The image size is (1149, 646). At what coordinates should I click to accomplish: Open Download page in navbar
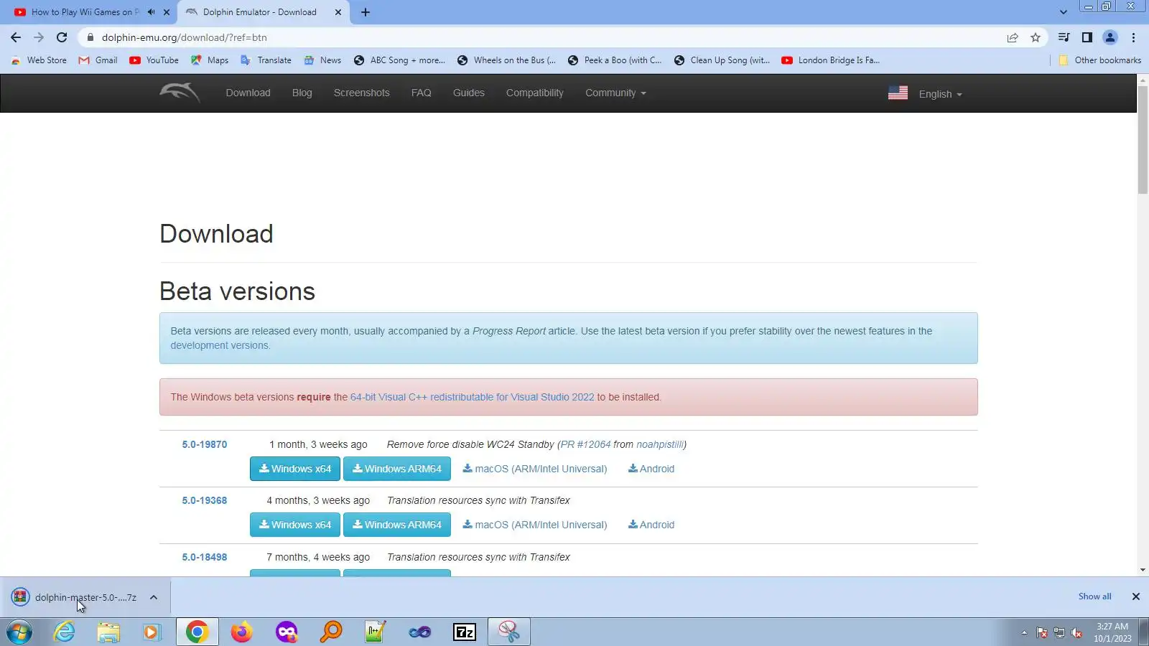(248, 93)
